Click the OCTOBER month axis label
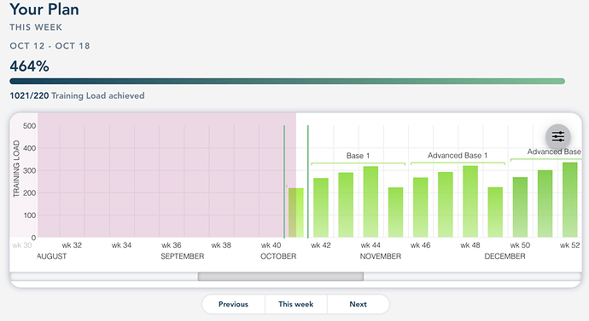Viewport: 589px width, 321px height. coord(278,256)
